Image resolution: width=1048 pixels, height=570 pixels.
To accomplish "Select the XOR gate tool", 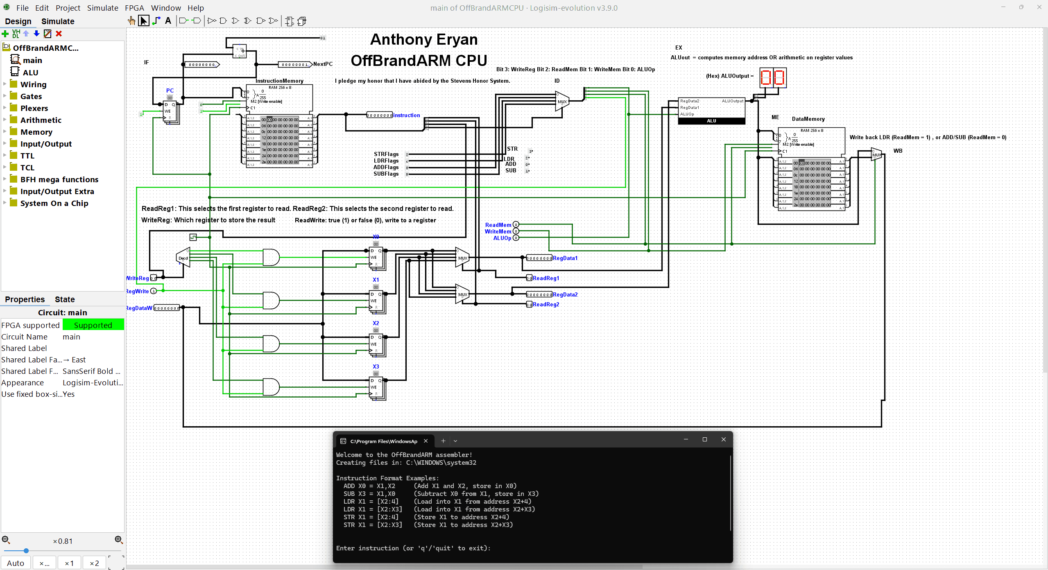I will click(x=247, y=20).
